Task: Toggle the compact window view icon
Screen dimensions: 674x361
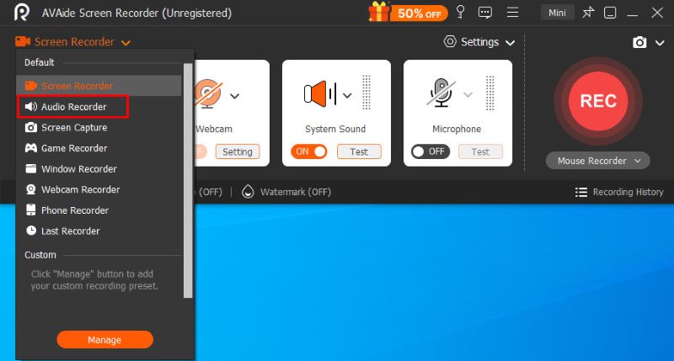Action: point(610,13)
